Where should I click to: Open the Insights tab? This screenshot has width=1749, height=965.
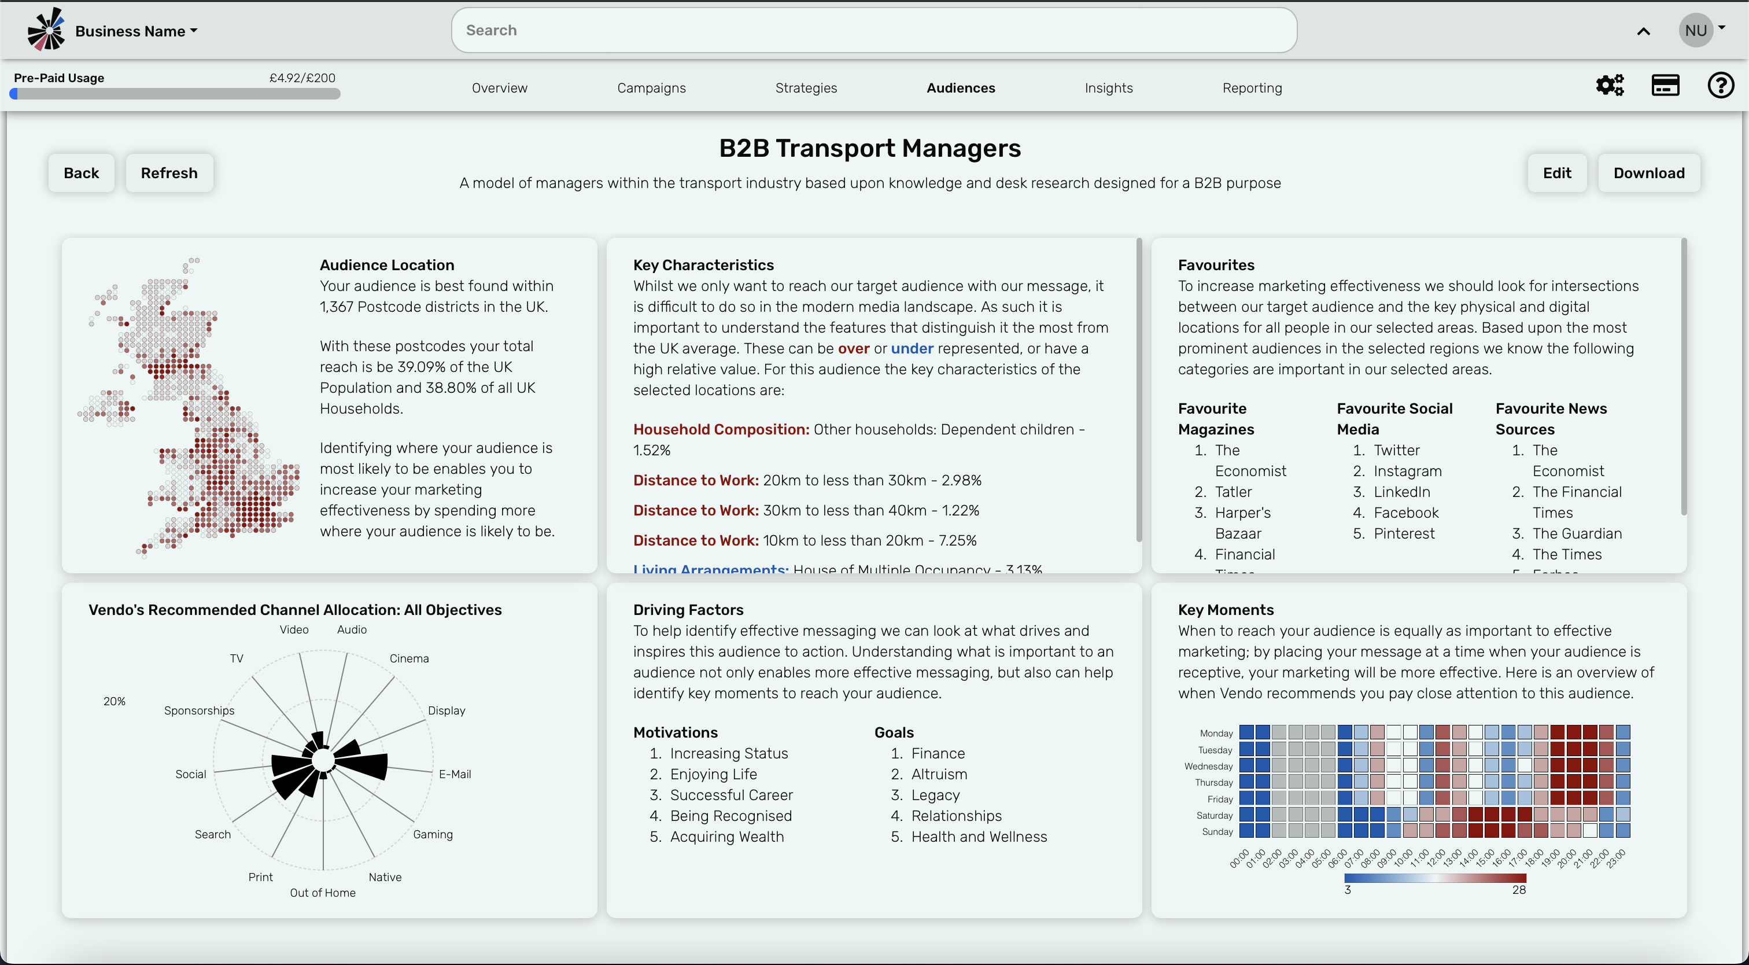tap(1109, 87)
